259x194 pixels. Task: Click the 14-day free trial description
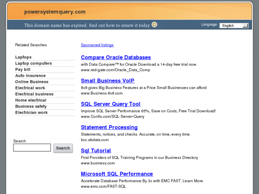[139, 64]
